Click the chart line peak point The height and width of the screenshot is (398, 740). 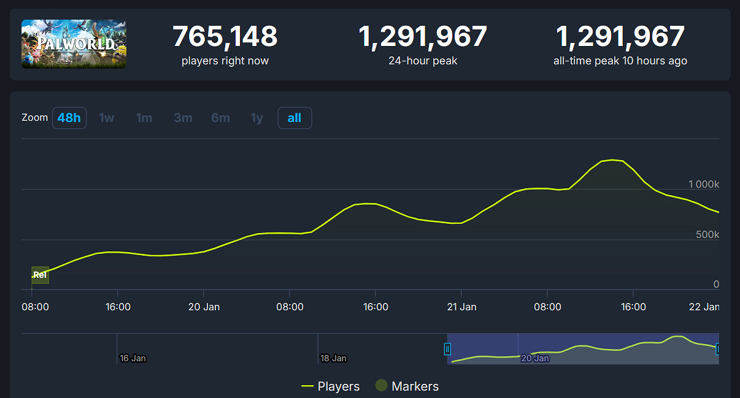pos(612,159)
